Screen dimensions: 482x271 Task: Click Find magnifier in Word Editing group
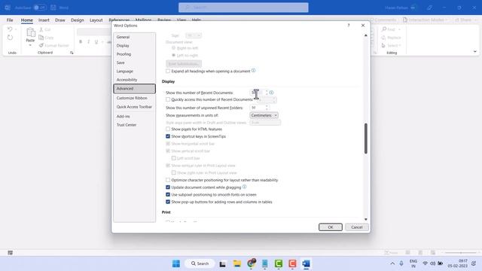pos(384,29)
